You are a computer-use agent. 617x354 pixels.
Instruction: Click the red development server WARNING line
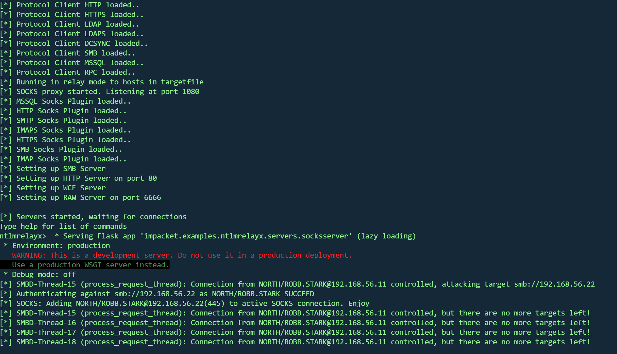(181, 255)
